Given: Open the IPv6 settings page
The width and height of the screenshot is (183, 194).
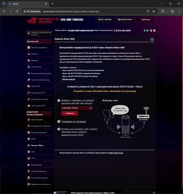Looking at the screenshot, I should coord(39,152).
